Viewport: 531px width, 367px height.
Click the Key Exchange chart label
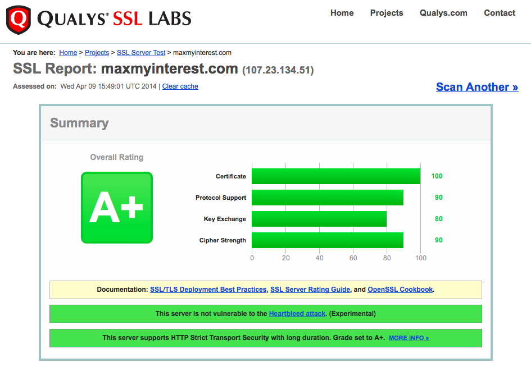click(225, 219)
